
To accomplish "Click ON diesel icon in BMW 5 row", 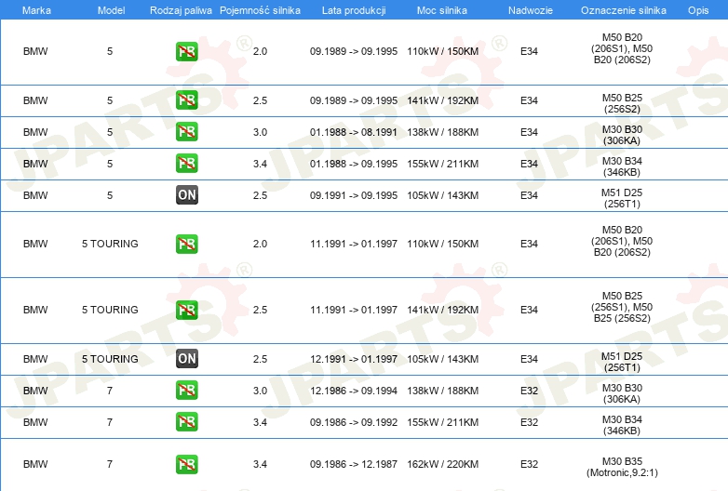I will pyautogui.click(x=186, y=194).
